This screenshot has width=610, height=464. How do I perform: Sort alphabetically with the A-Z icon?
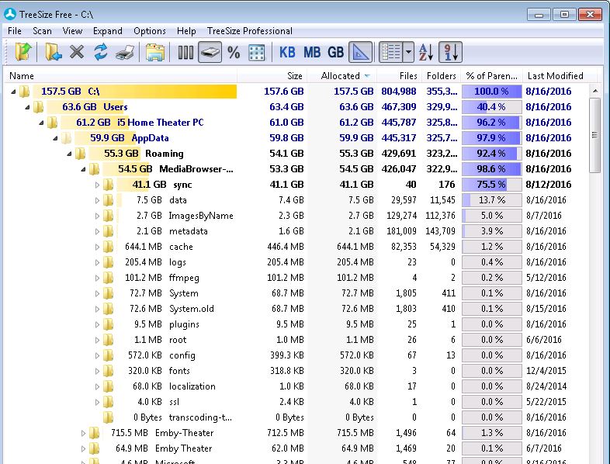(x=426, y=53)
